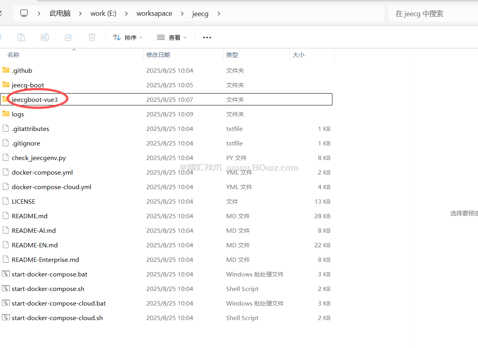Click the 13 KB size of LICENSE
Image resolution: width=478 pixels, height=348 pixels.
coord(322,201)
